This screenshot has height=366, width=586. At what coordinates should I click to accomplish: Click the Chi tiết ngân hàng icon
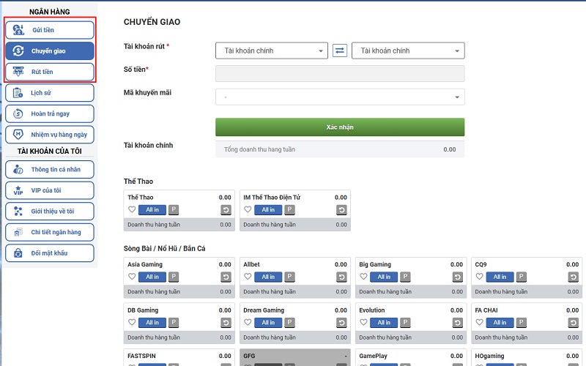pyautogui.click(x=18, y=232)
